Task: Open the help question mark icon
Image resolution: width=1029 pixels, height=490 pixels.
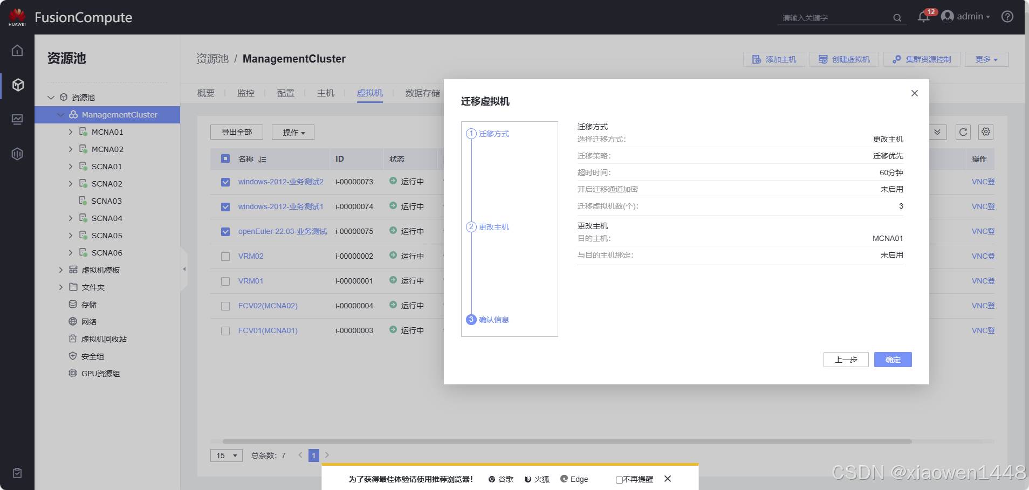Action: click(x=1007, y=17)
